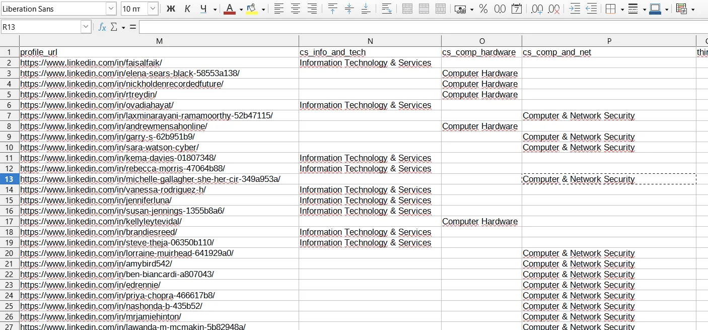Image resolution: width=708 pixels, height=330 pixels.
Task: Toggle italic formatting (К button)
Action: point(187,9)
